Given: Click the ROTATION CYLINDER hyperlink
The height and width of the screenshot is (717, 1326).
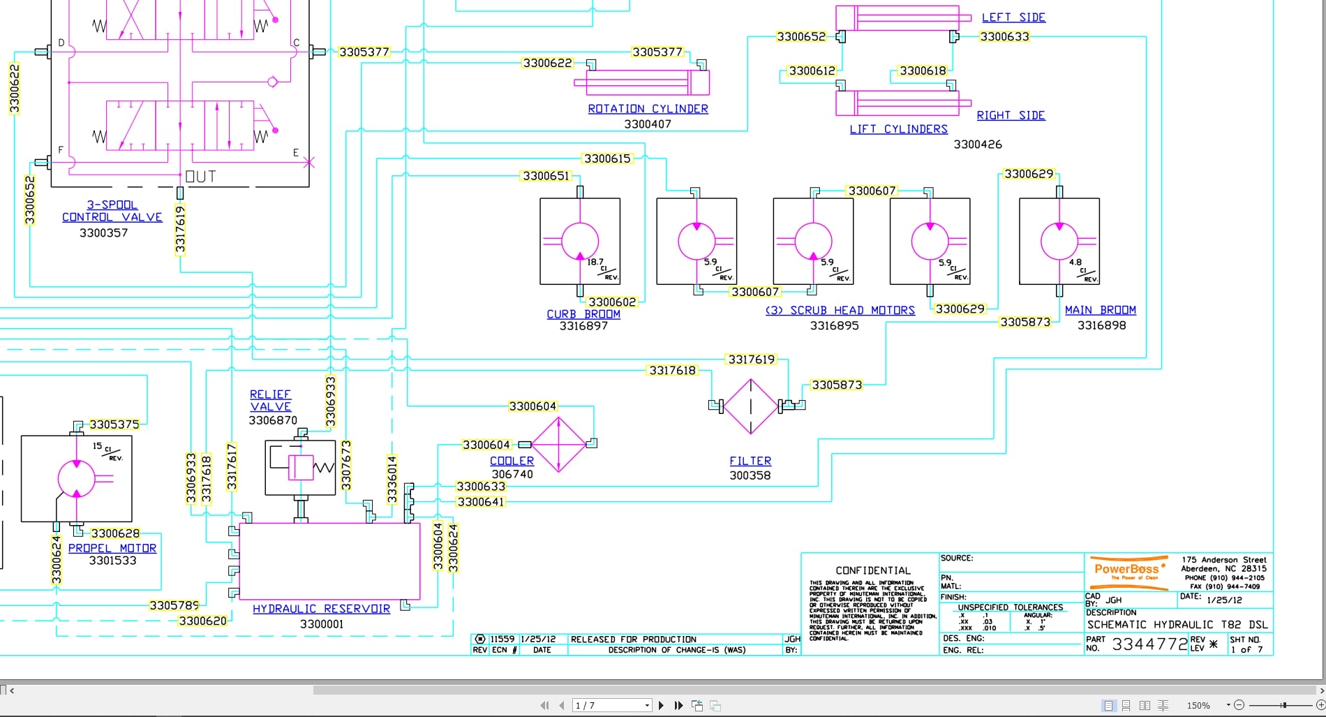Looking at the screenshot, I should 648,108.
